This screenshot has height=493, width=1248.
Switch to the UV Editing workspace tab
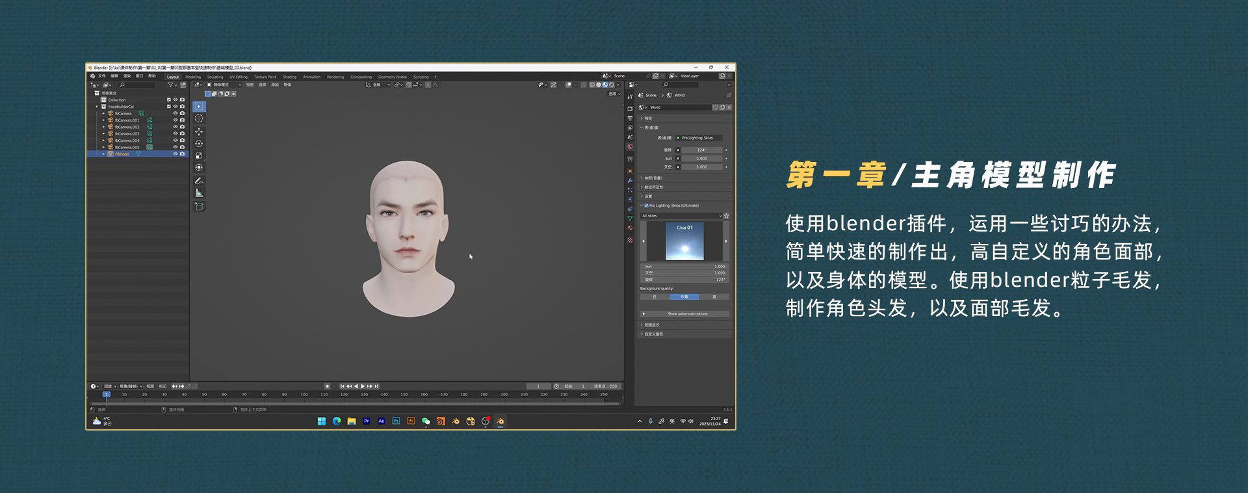click(x=239, y=77)
